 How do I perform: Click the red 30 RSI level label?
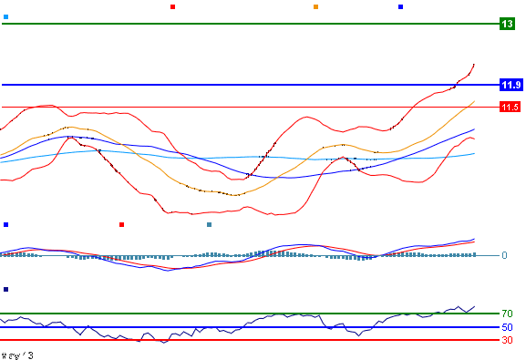click(x=507, y=340)
